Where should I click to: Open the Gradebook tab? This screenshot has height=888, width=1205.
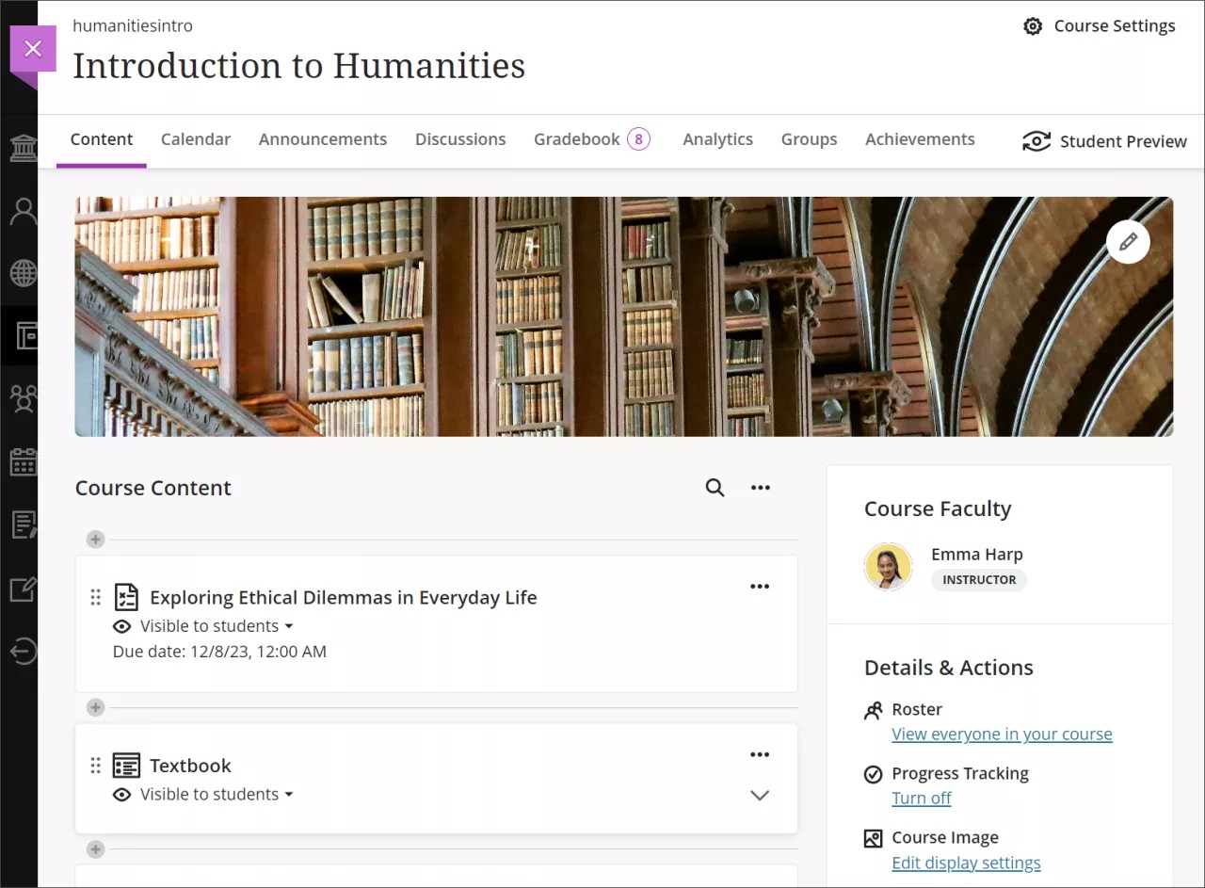(576, 138)
